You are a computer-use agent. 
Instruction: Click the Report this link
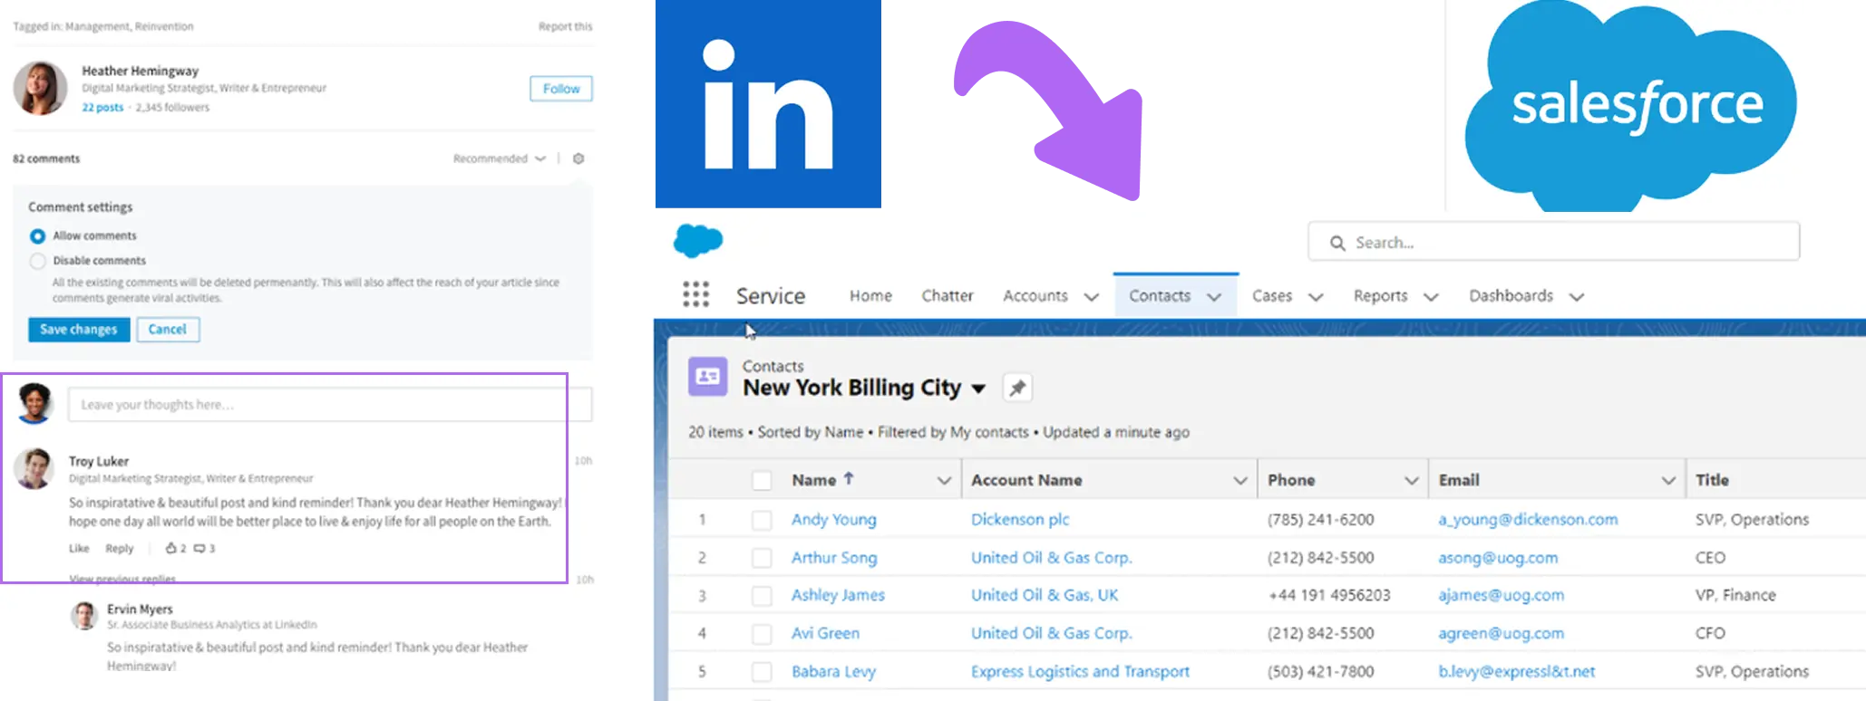point(565,26)
